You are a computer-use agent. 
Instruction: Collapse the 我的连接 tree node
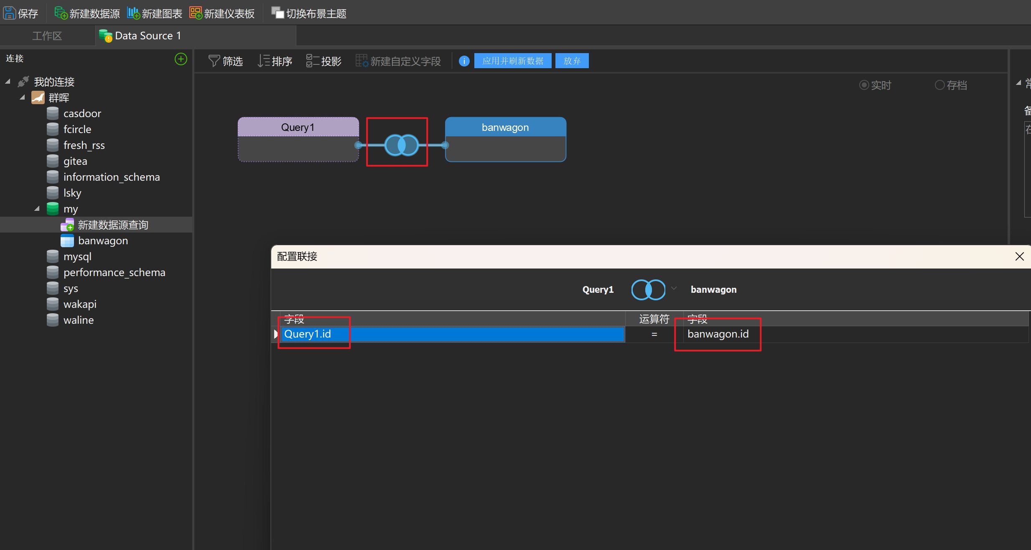pyautogui.click(x=8, y=81)
